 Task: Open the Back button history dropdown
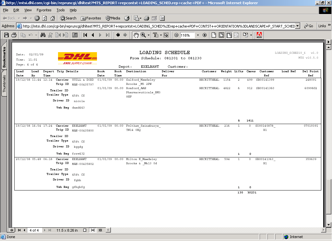click(x=19, y=18)
